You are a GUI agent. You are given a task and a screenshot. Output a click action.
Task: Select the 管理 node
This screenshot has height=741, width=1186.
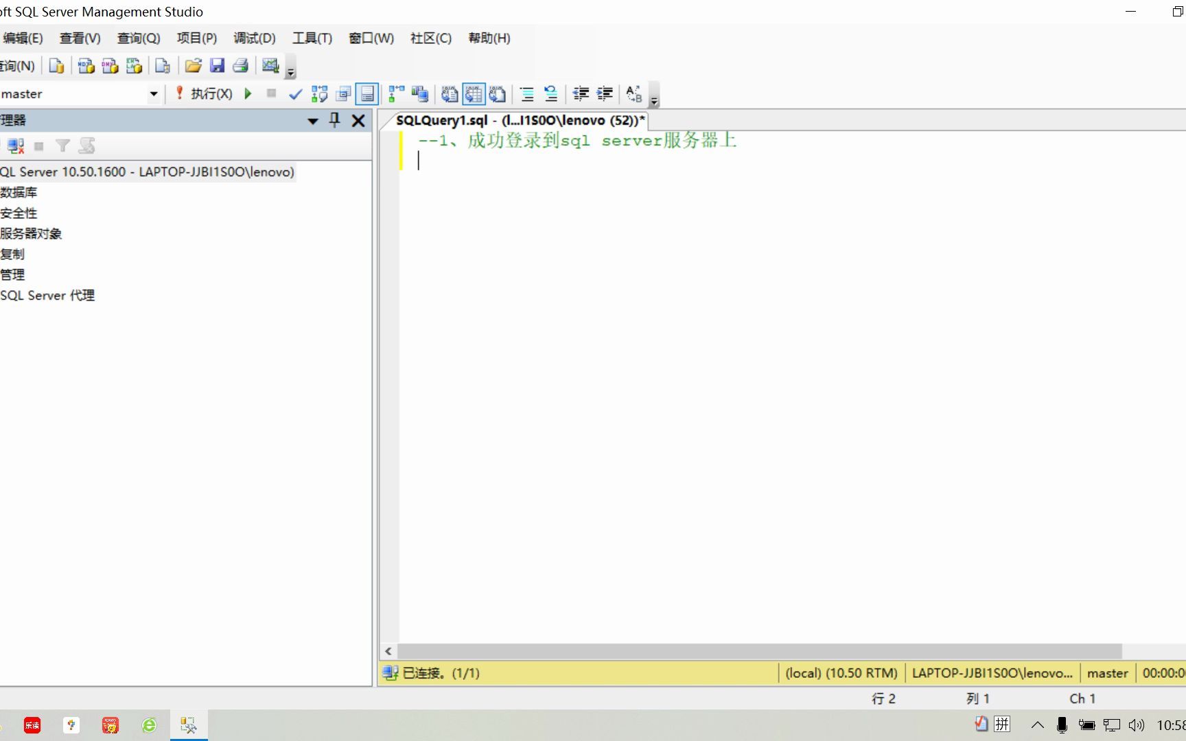tap(12, 275)
